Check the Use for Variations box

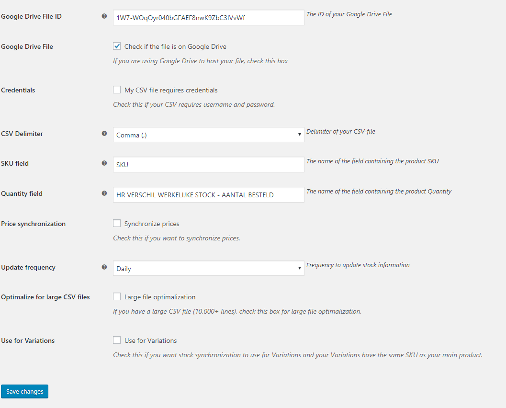pyautogui.click(x=117, y=340)
